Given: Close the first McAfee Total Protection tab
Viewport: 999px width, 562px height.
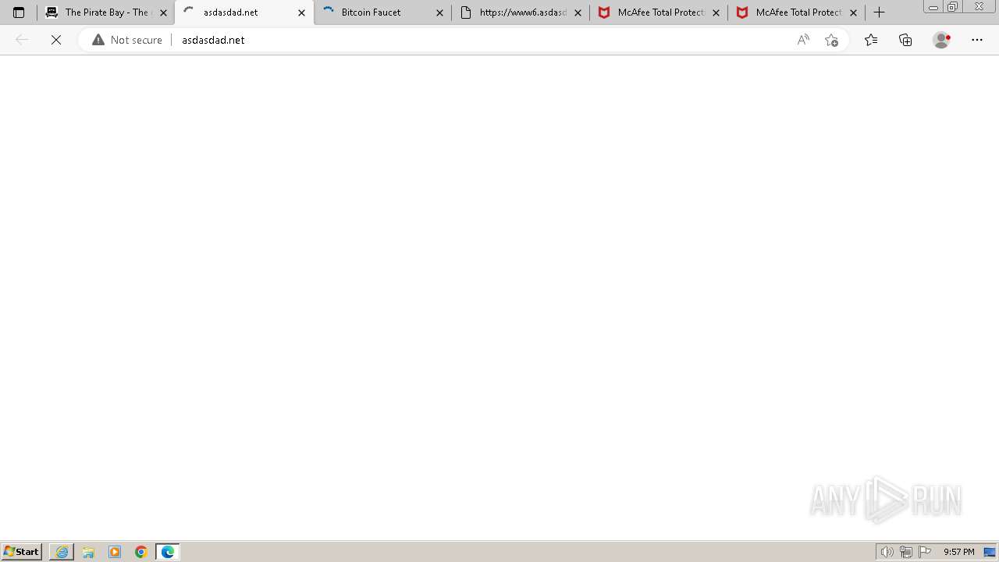Looking at the screenshot, I should (x=716, y=12).
